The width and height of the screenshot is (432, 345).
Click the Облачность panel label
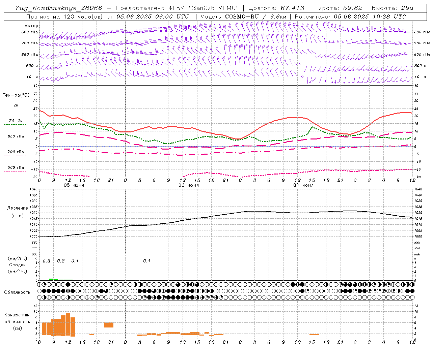pos(17,292)
